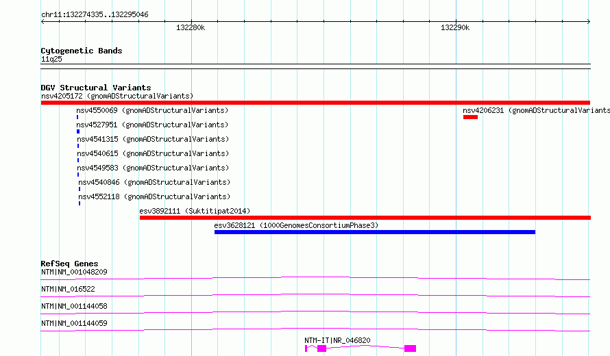Click the small red nsv4206231 bar
Viewport: 610px width, 356px height.
point(470,117)
